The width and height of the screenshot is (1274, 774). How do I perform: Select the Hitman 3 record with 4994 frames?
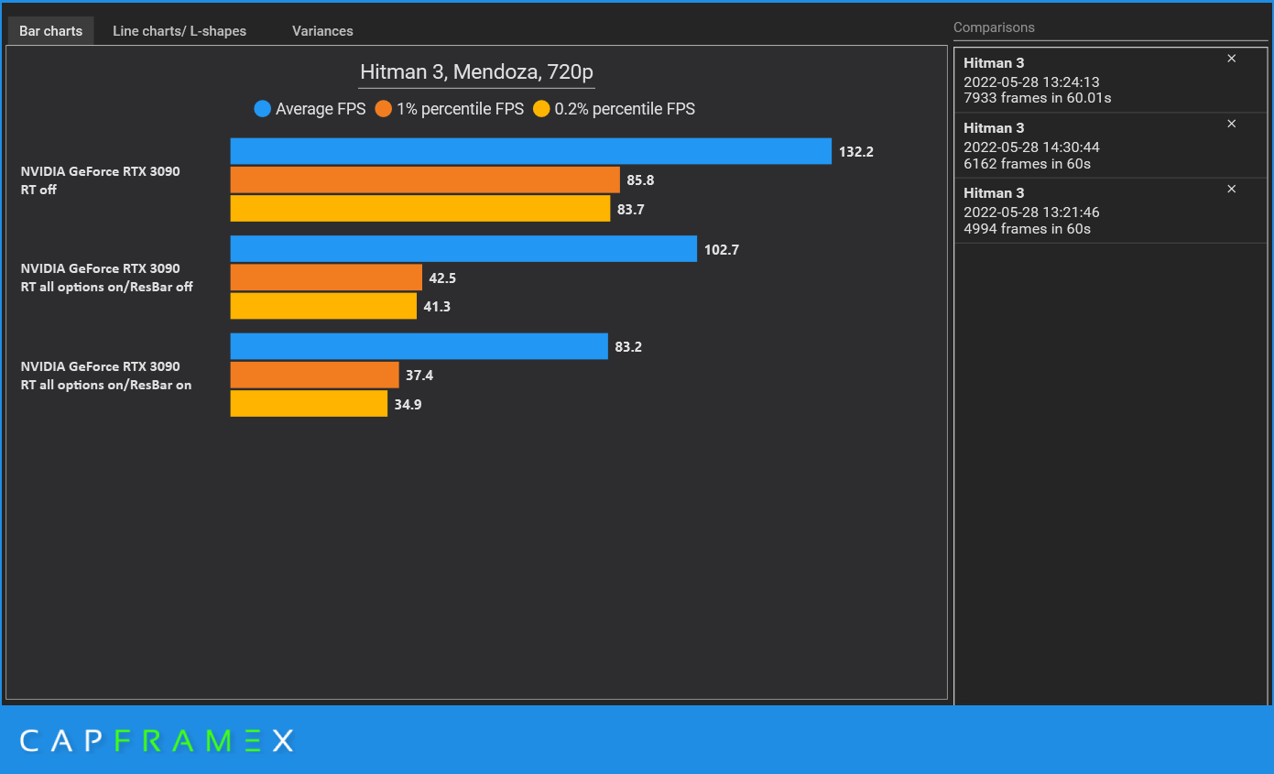[x=1109, y=211]
